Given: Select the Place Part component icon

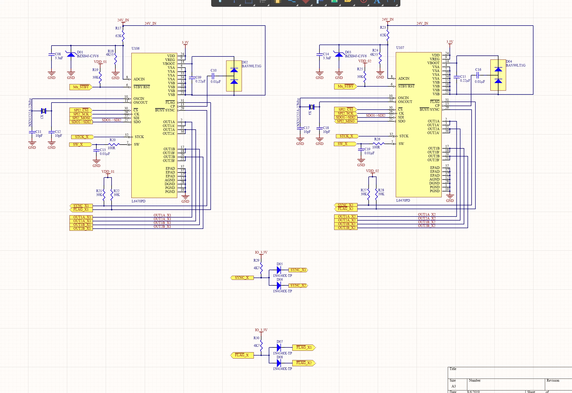Looking at the screenshot, I should (277, 2).
